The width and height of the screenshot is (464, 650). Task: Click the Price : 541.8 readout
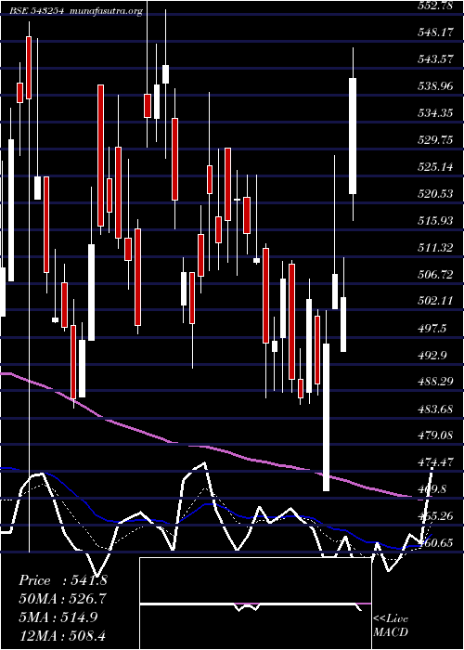63,580
